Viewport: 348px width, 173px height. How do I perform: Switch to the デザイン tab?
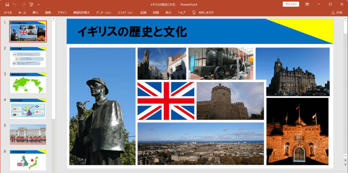point(62,13)
